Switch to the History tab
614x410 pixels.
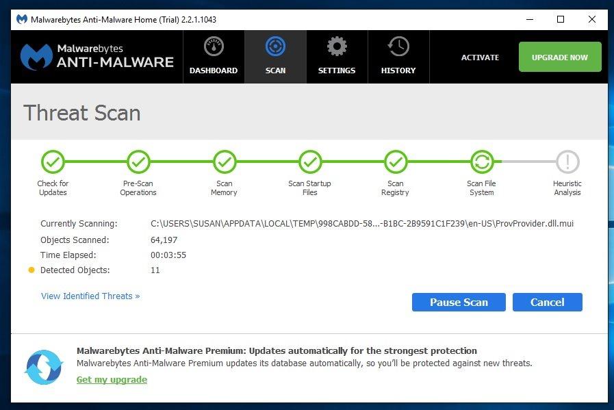(x=398, y=69)
